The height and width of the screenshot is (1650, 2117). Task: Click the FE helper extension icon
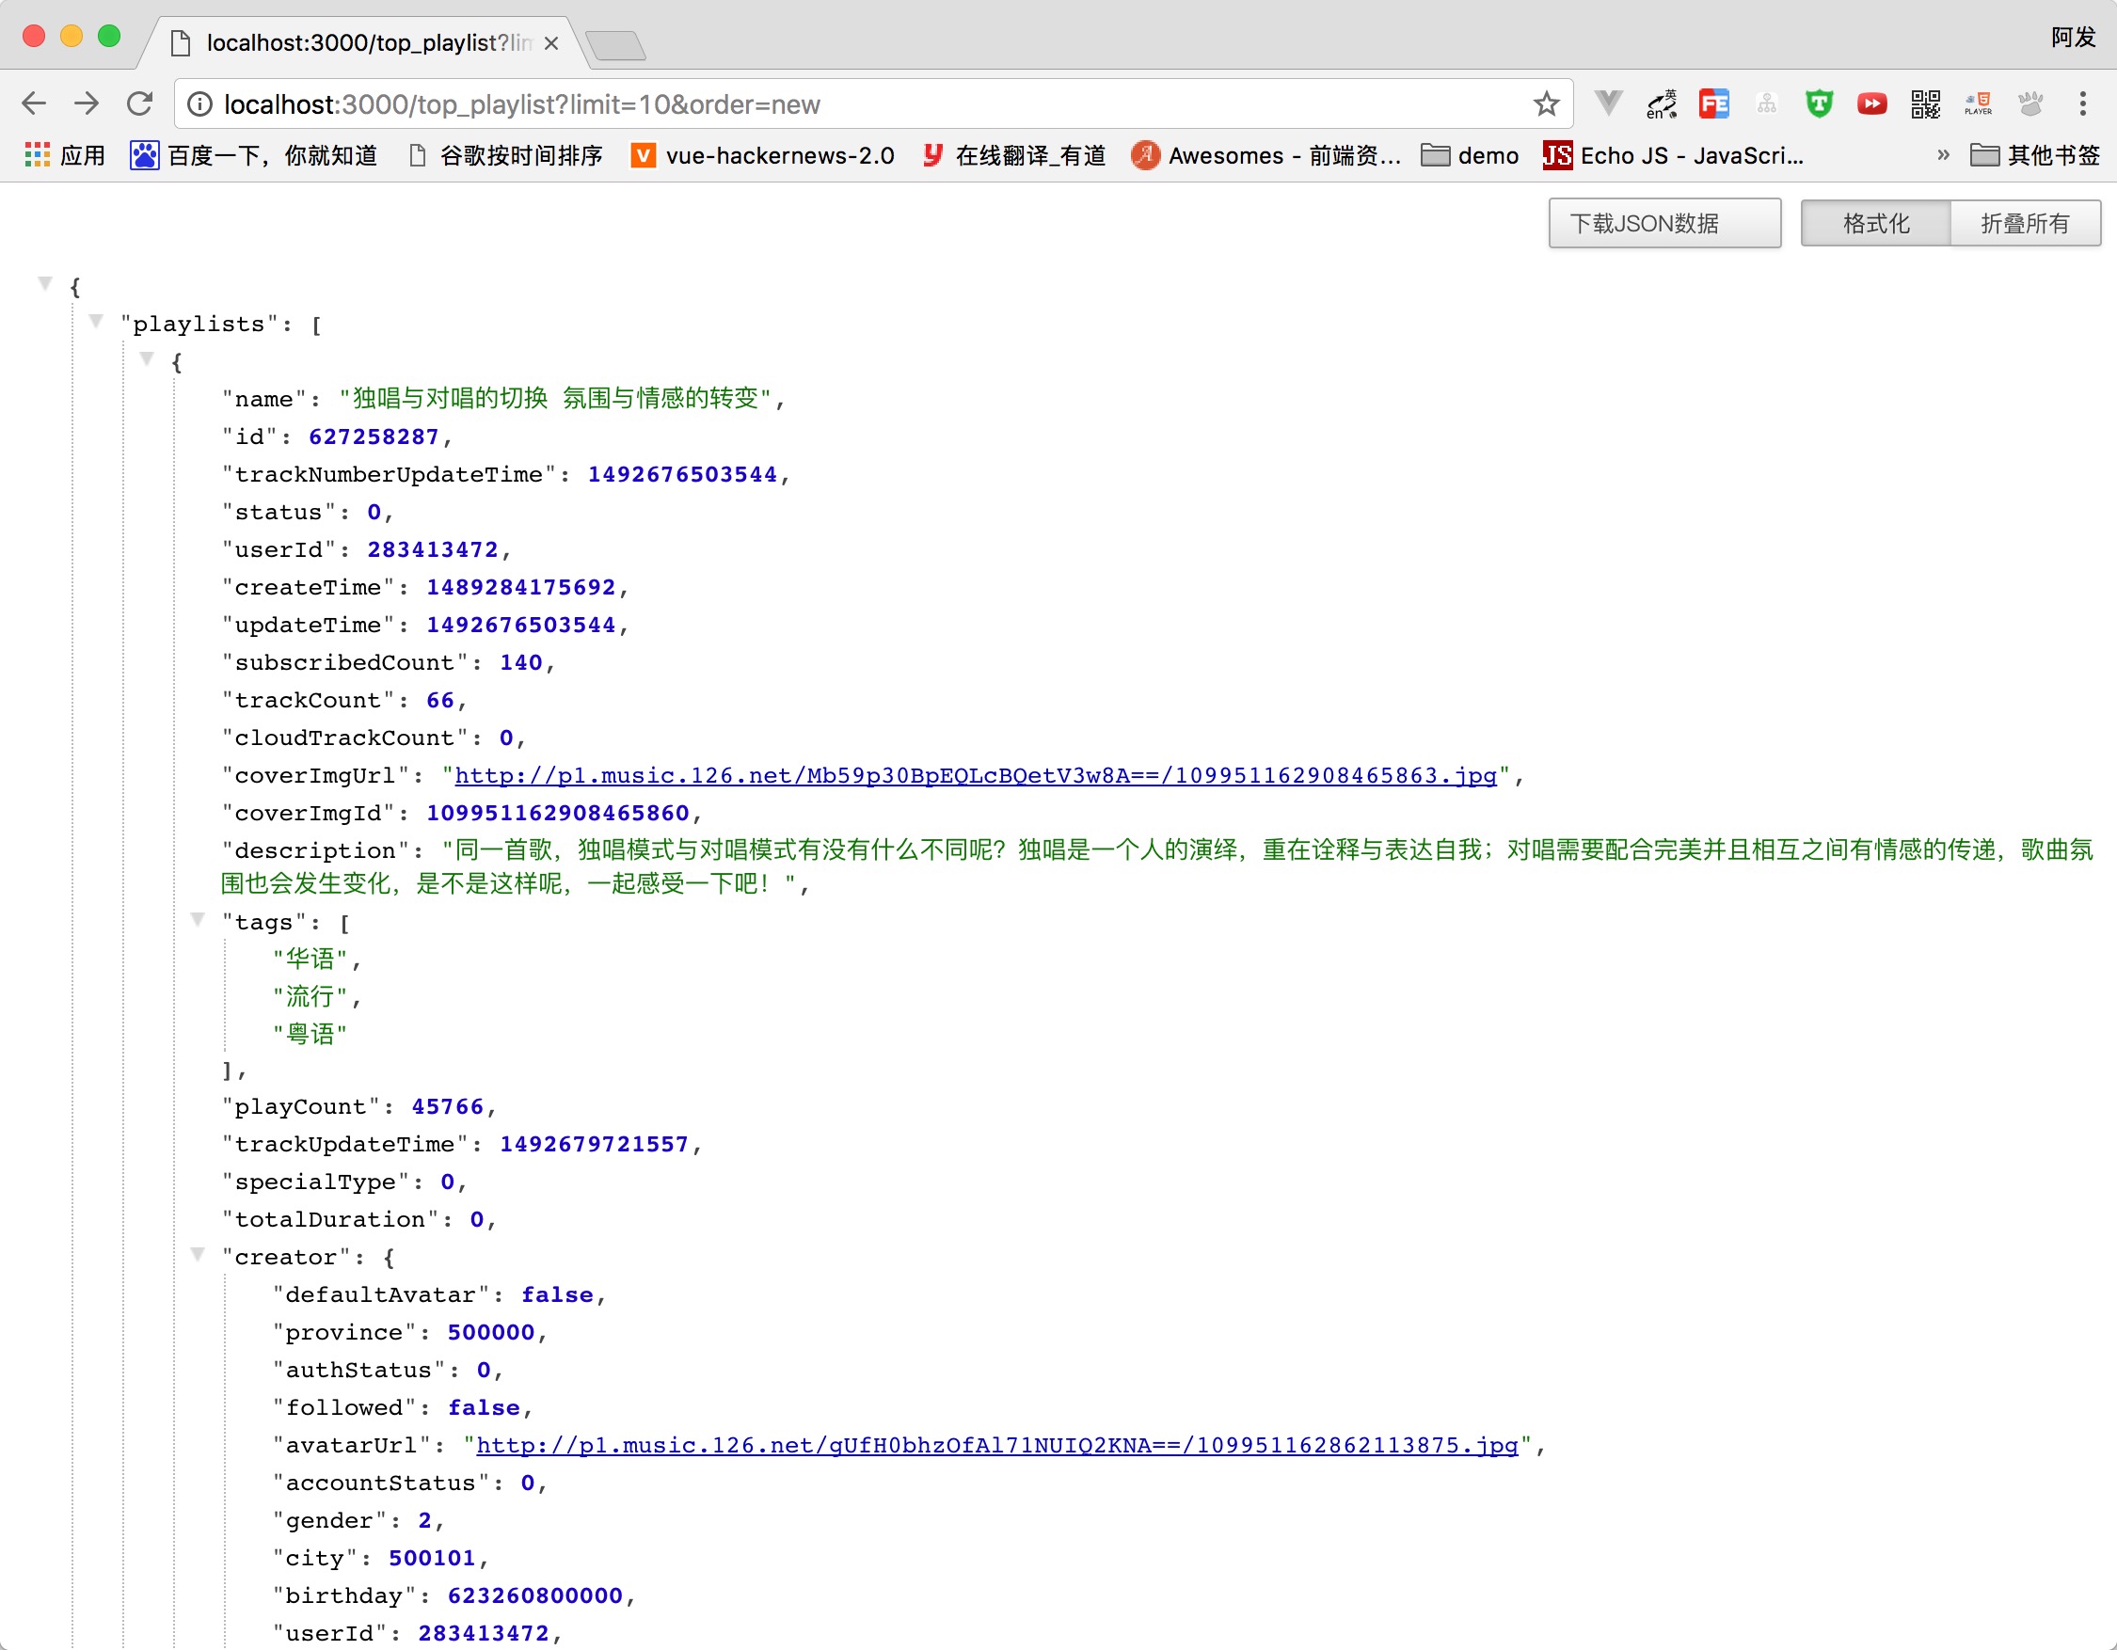(x=1713, y=103)
